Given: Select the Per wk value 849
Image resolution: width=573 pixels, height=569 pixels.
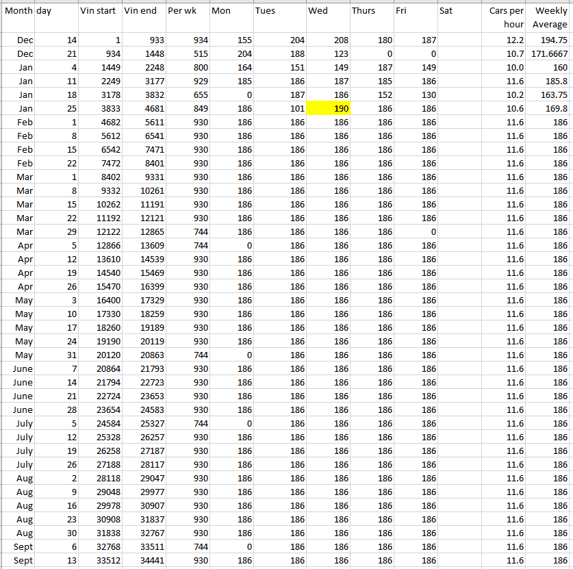Looking at the screenshot, I should click(187, 108).
